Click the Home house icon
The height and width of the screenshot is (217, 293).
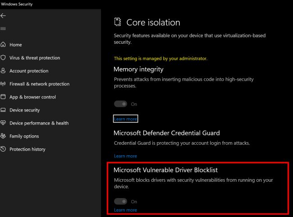(x=3, y=45)
